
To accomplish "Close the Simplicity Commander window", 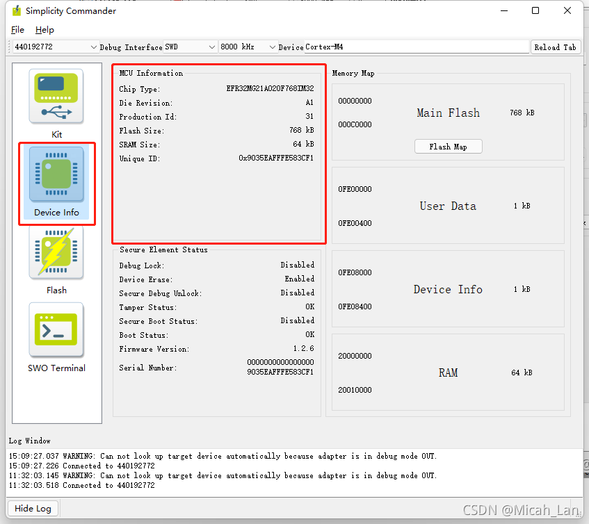I will click(x=567, y=10).
